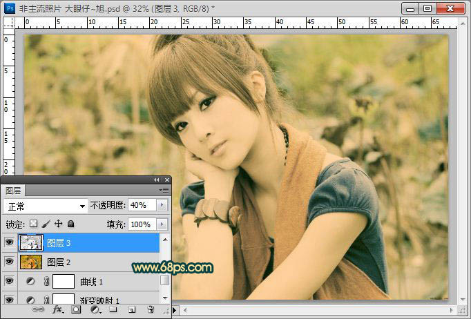Viewport: 471px width, 319px height.
Task: Delete layer using the trash icon
Action: click(x=150, y=310)
